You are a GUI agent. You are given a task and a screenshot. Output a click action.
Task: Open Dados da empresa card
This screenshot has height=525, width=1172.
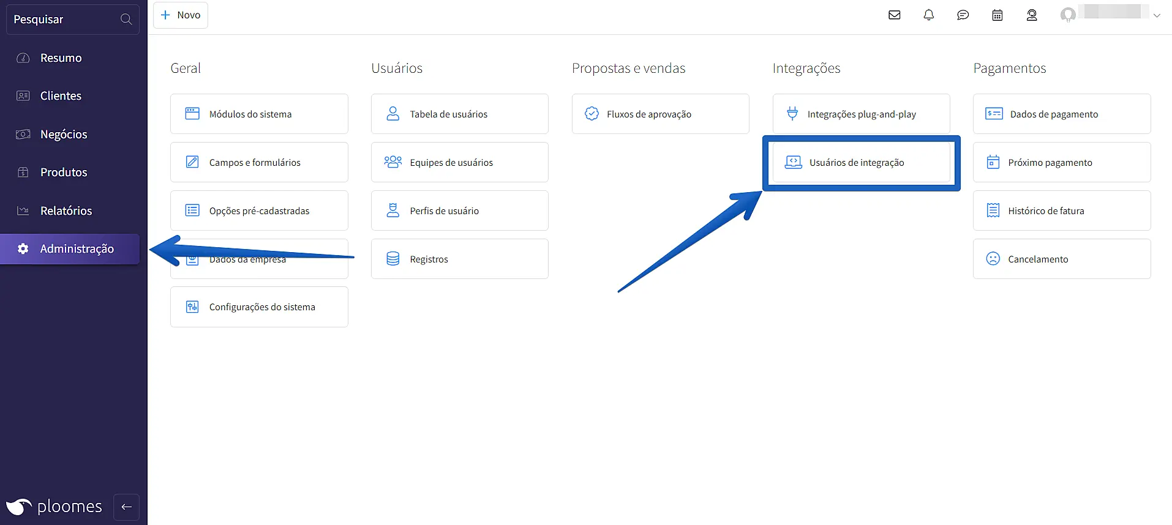259,259
